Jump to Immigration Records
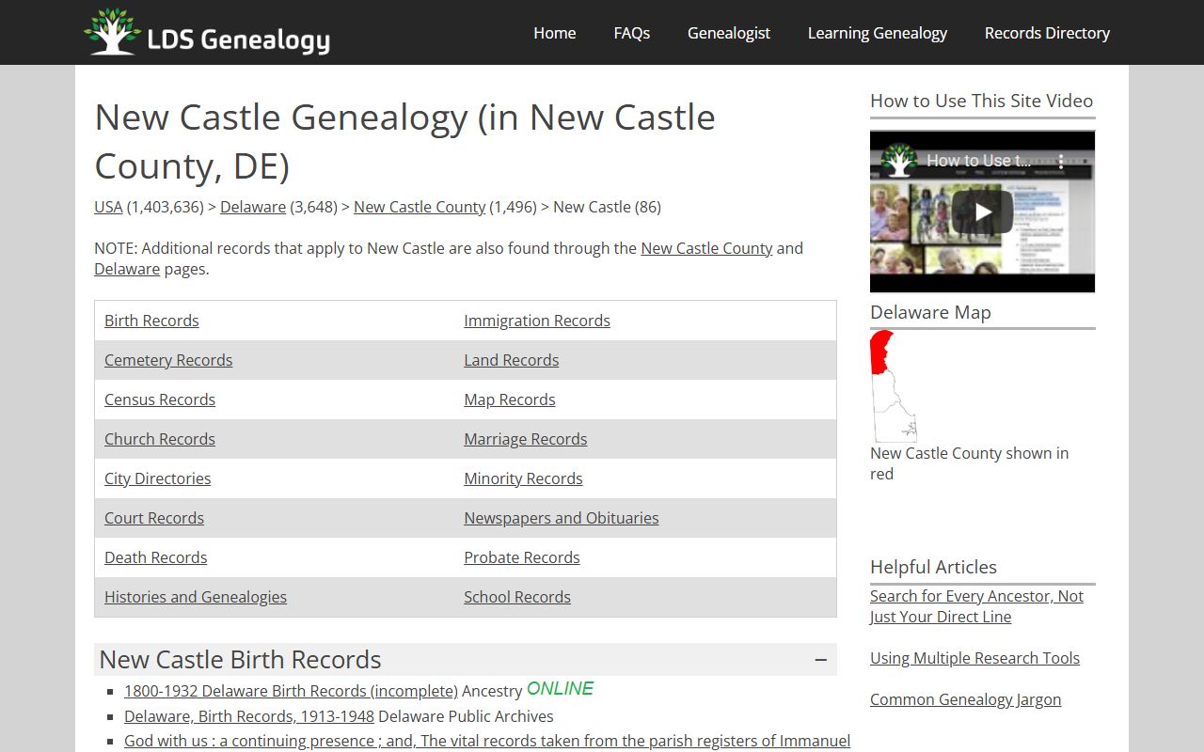 537,321
